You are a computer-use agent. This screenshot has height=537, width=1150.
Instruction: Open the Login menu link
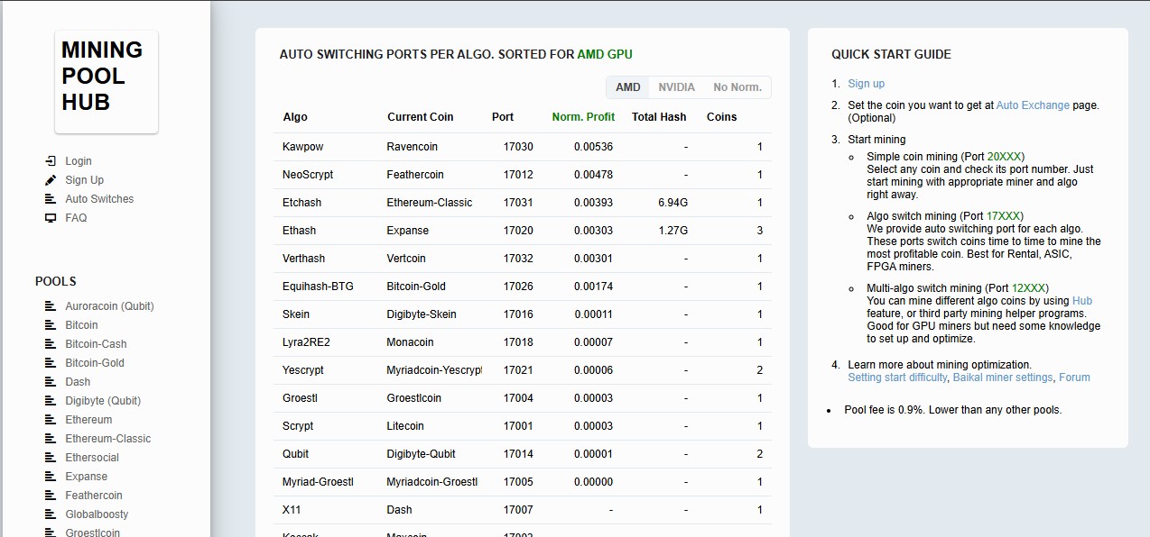coord(79,160)
